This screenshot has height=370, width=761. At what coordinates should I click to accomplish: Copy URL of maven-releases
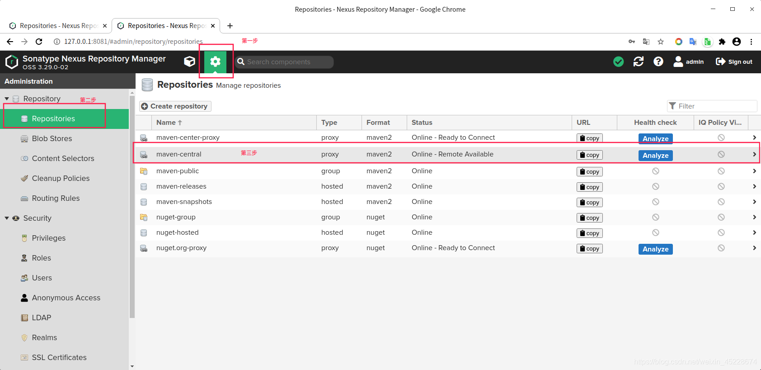pos(589,187)
